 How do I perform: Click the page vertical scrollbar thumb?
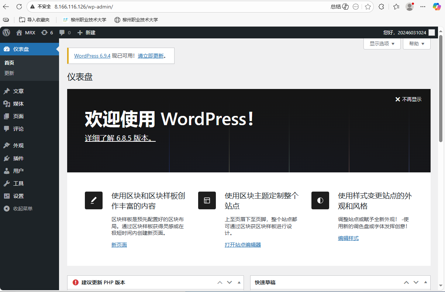pos(441,89)
